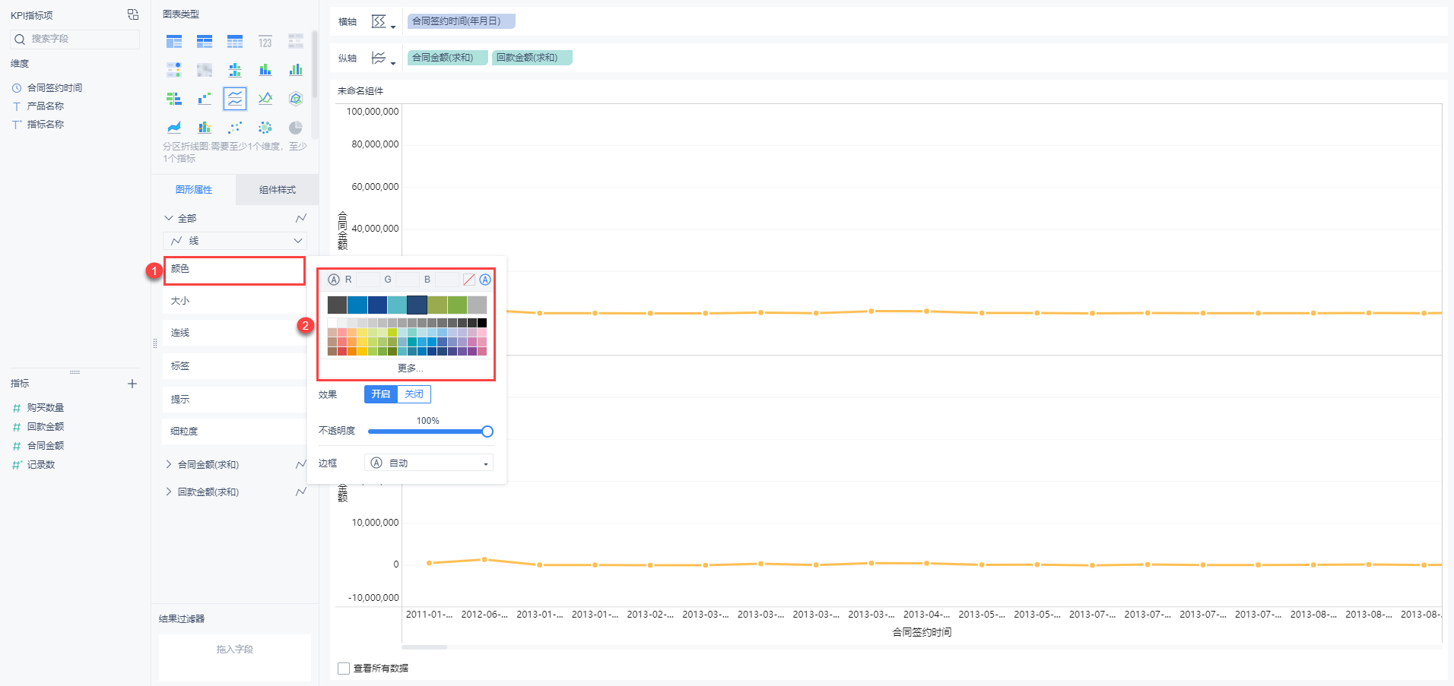Click the switch dataset icon beside KPI指标项
The width and height of the screenshot is (1454, 686).
point(133,14)
